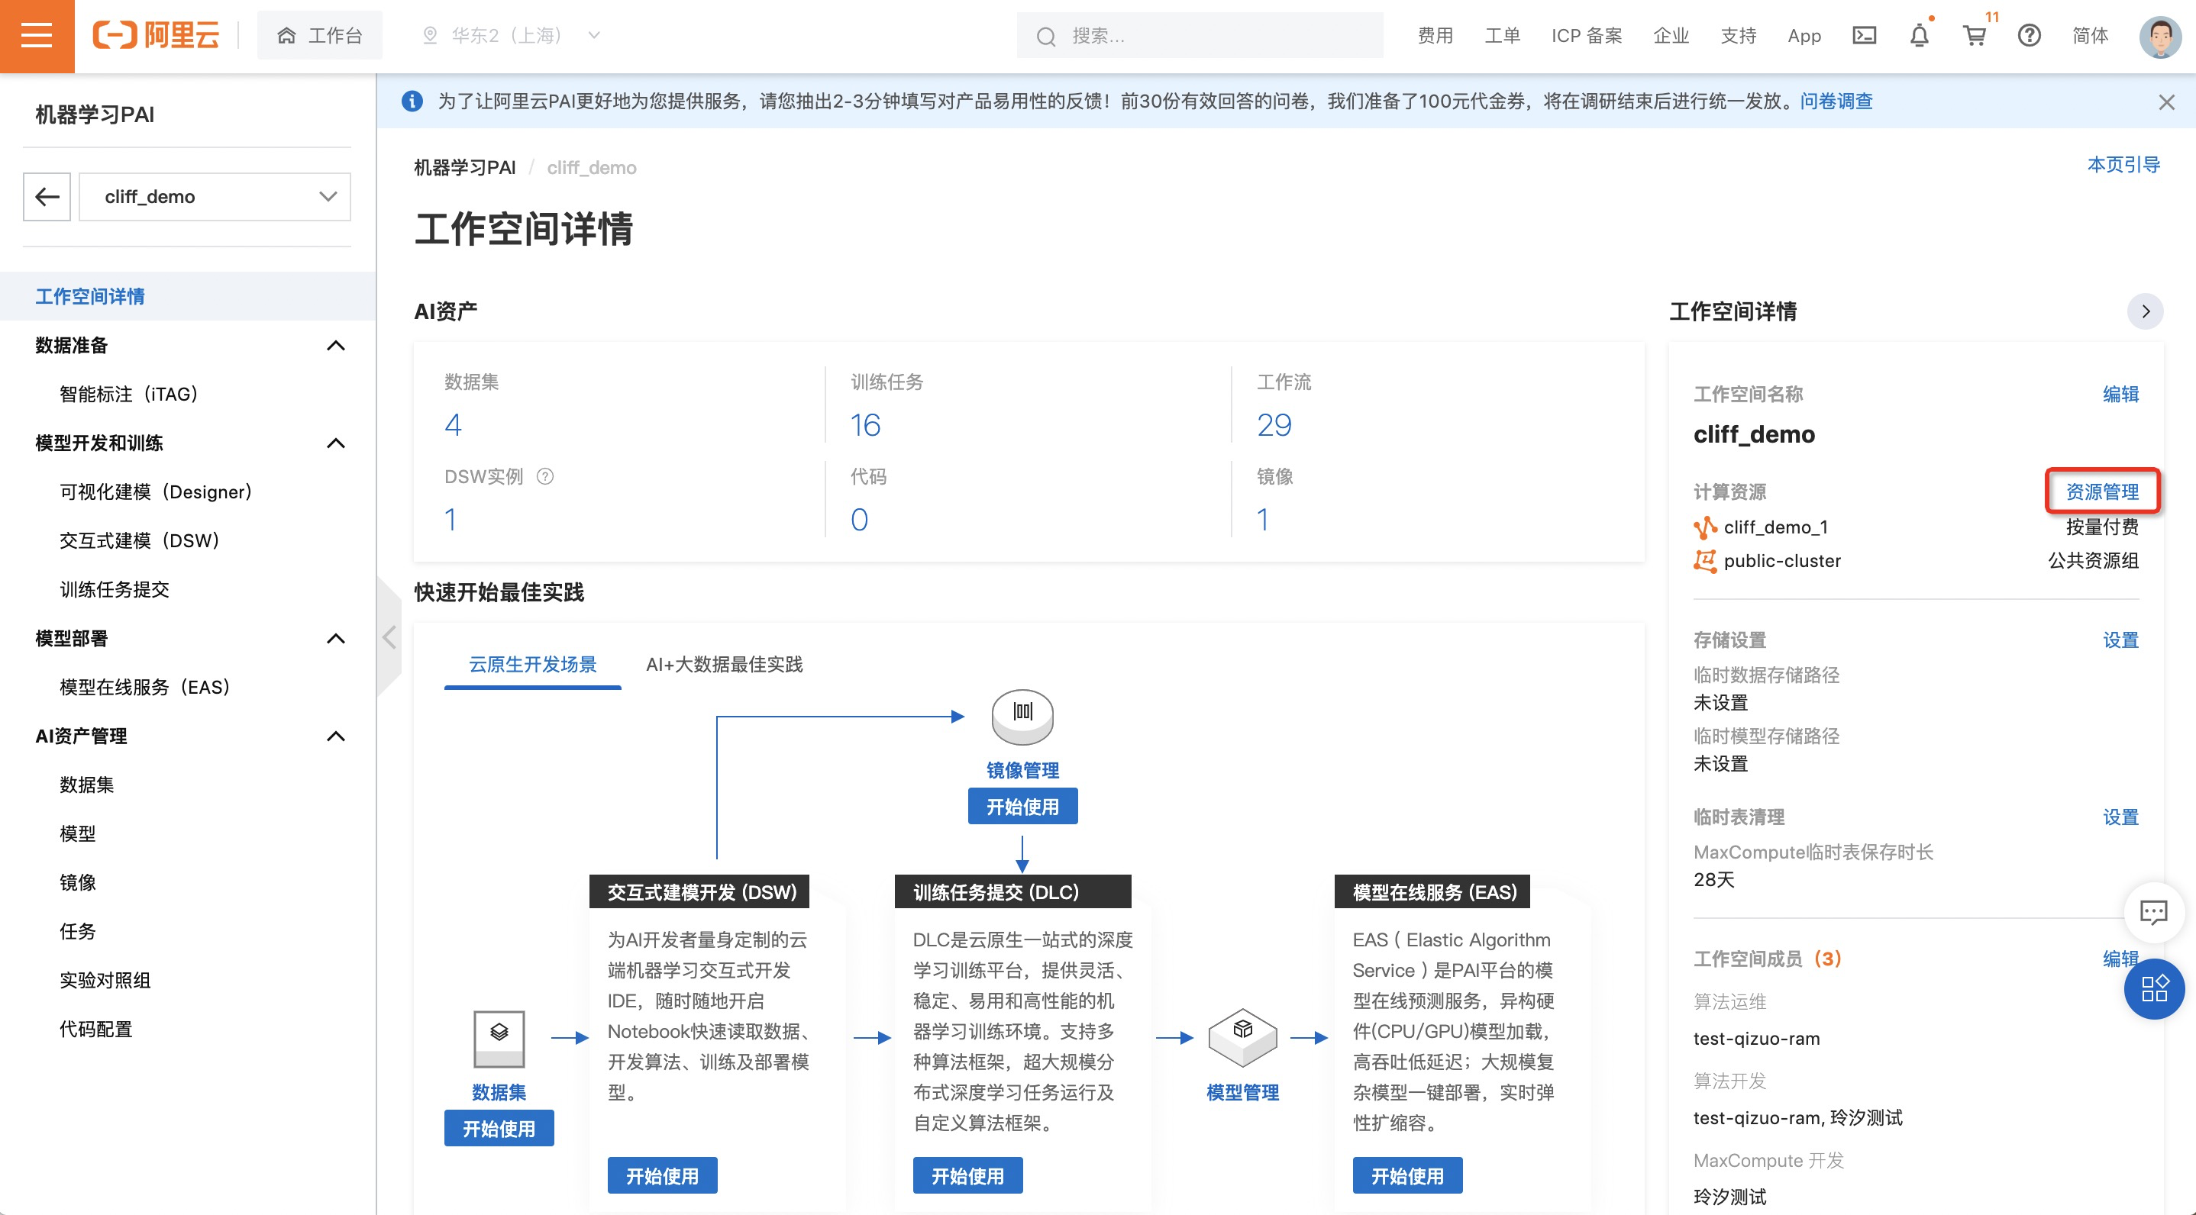This screenshot has width=2196, height=1215.
Task: Collapse the 数据准备 sidebar section
Action: 335,346
